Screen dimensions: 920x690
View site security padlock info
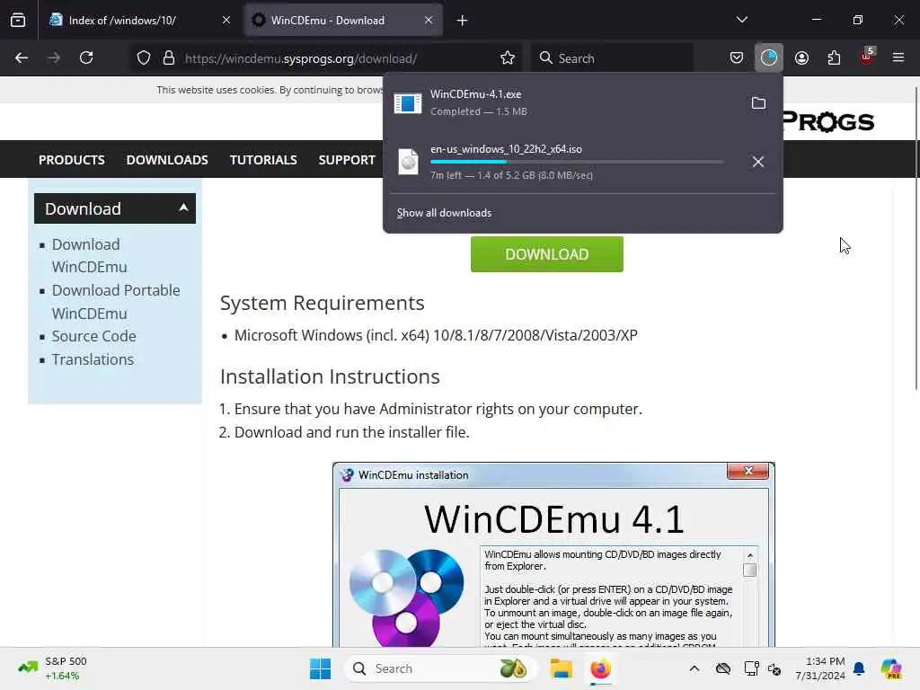(169, 58)
